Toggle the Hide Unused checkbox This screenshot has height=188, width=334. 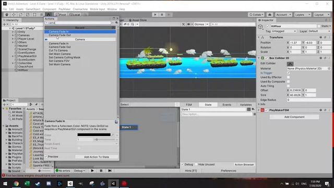click(x=196, y=164)
